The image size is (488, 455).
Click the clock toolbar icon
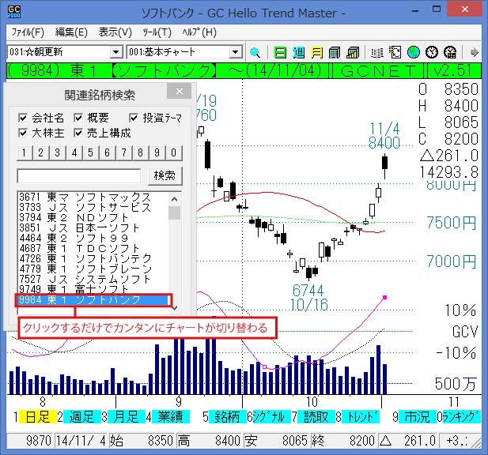pyautogui.click(x=432, y=52)
